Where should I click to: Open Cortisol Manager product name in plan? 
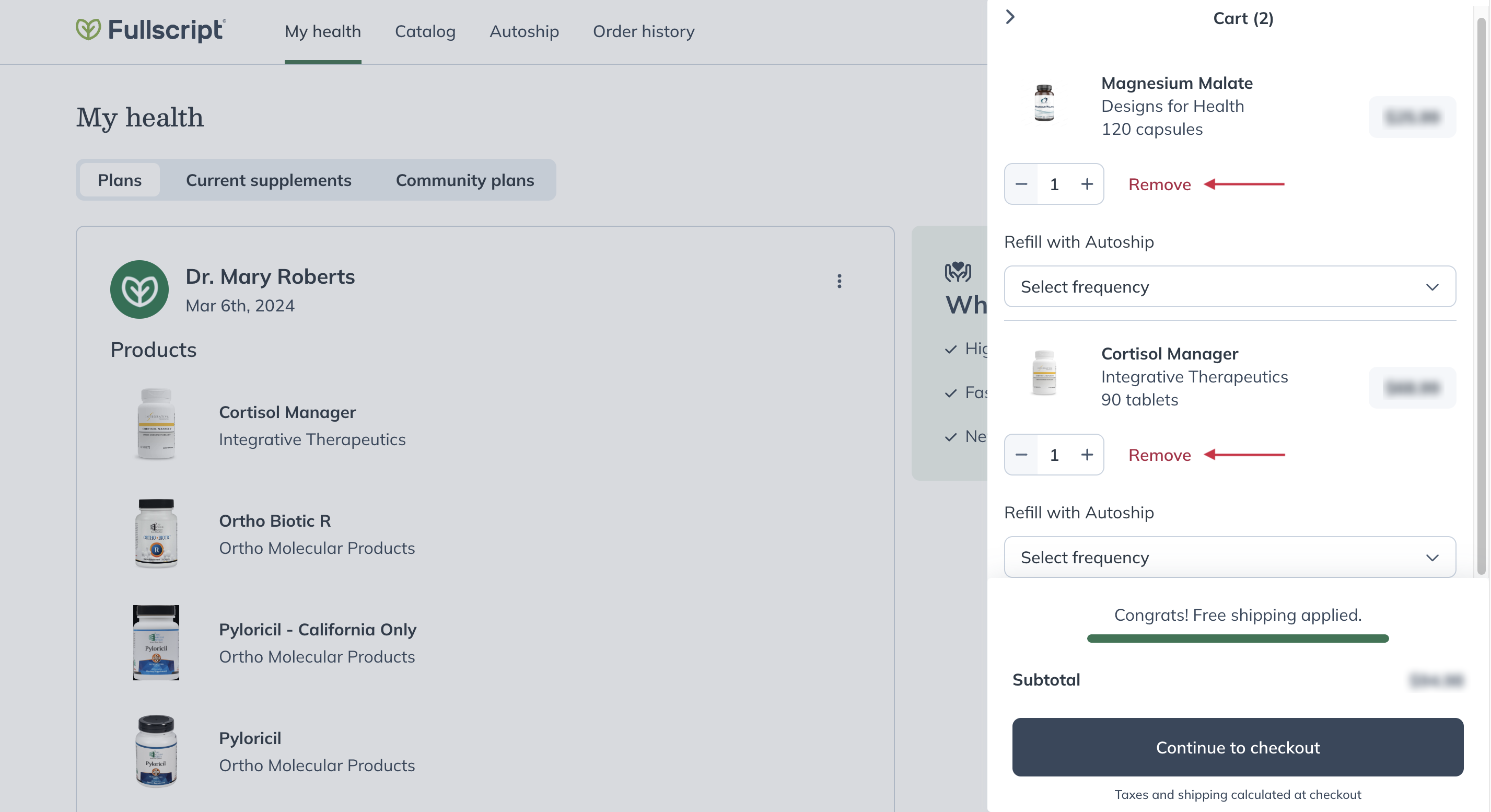tap(287, 412)
